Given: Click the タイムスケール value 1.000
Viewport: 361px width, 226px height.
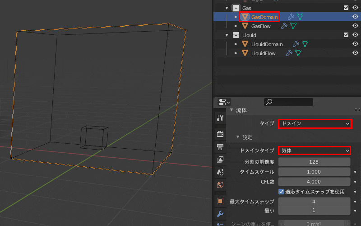Looking at the screenshot, I should pyautogui.click(x=314, y=172).
